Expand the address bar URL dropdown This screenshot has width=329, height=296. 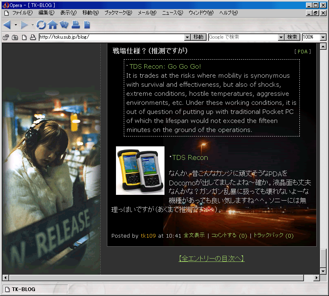tap(188, 37)
